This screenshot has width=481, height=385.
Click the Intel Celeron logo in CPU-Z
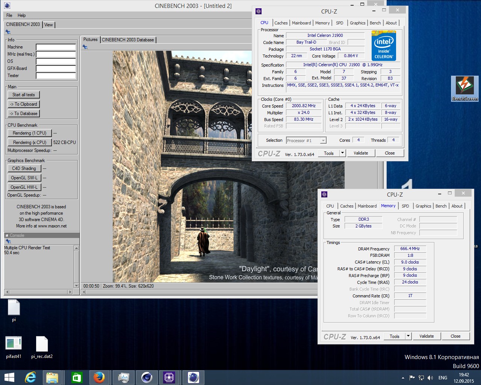(384, 45)
